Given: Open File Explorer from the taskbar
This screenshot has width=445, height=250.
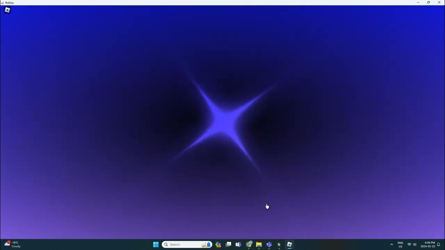Looking at the screenshot, I should click(x=259, y=244).
